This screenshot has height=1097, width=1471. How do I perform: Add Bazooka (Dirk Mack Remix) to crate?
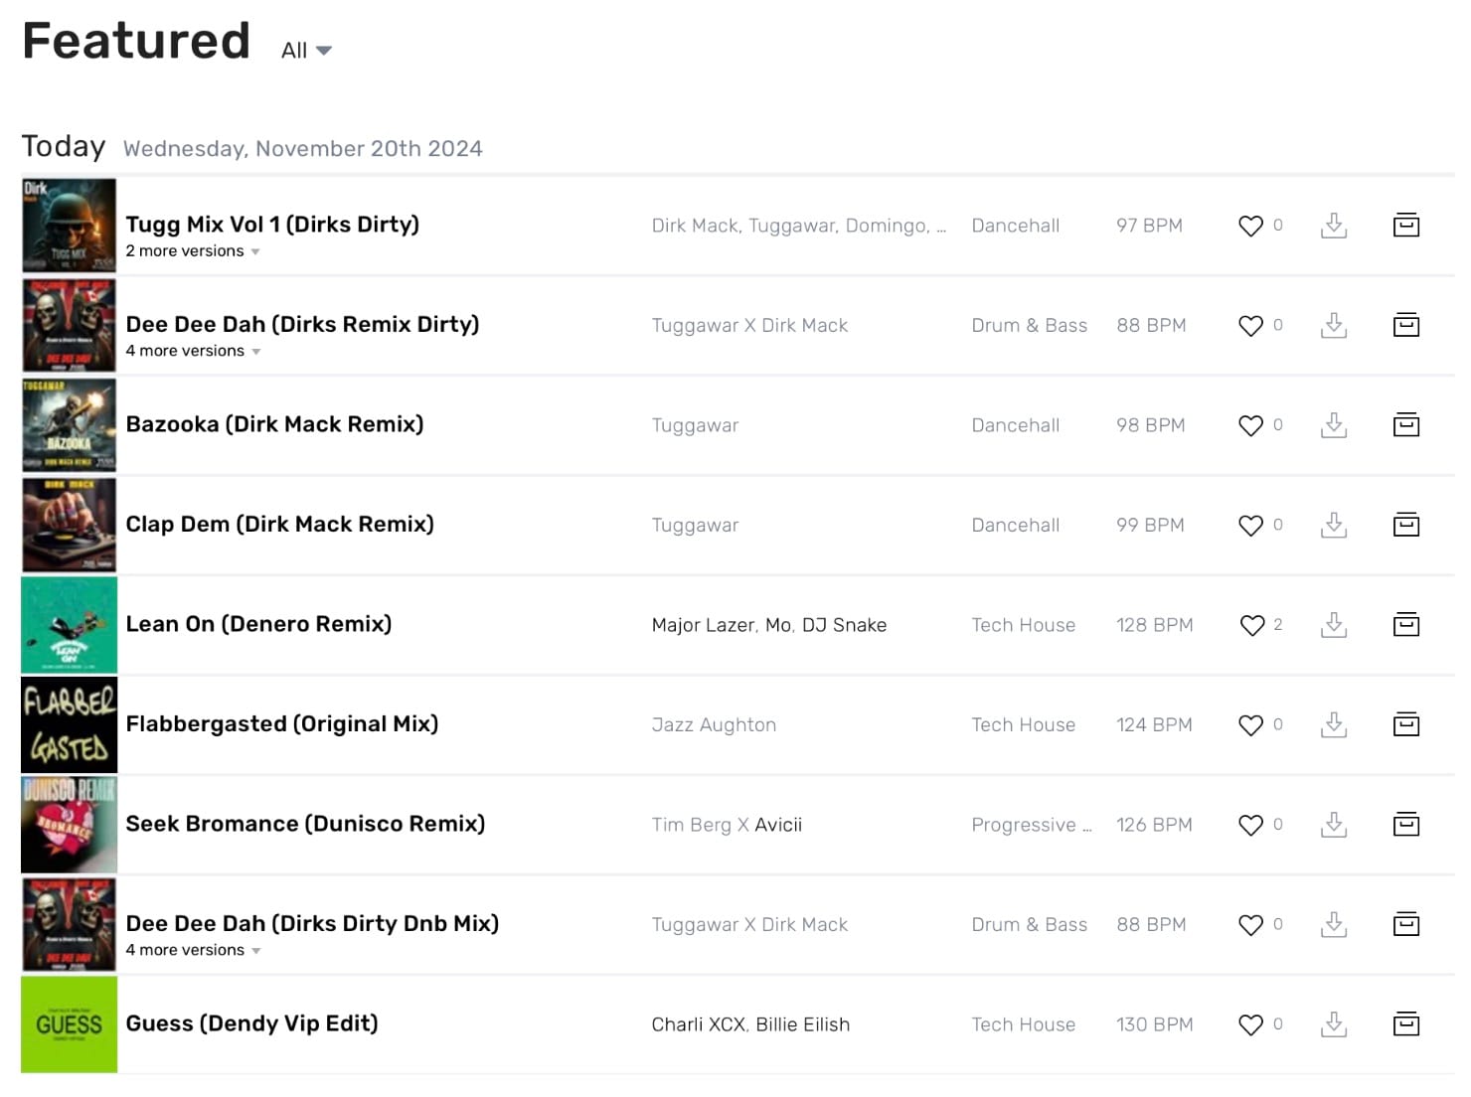(x=1405, y=424)
